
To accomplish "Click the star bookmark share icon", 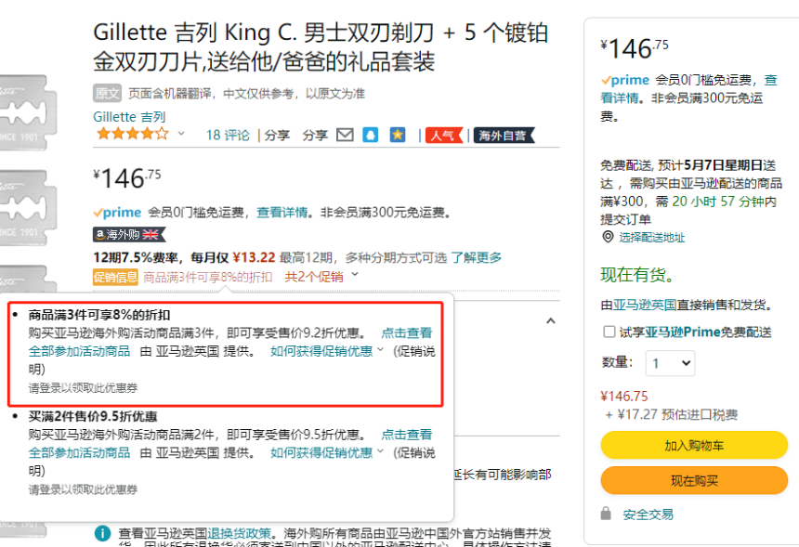I will pos(397,135).
